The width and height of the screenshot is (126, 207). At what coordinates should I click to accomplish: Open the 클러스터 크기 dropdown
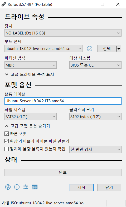(95, 117)
